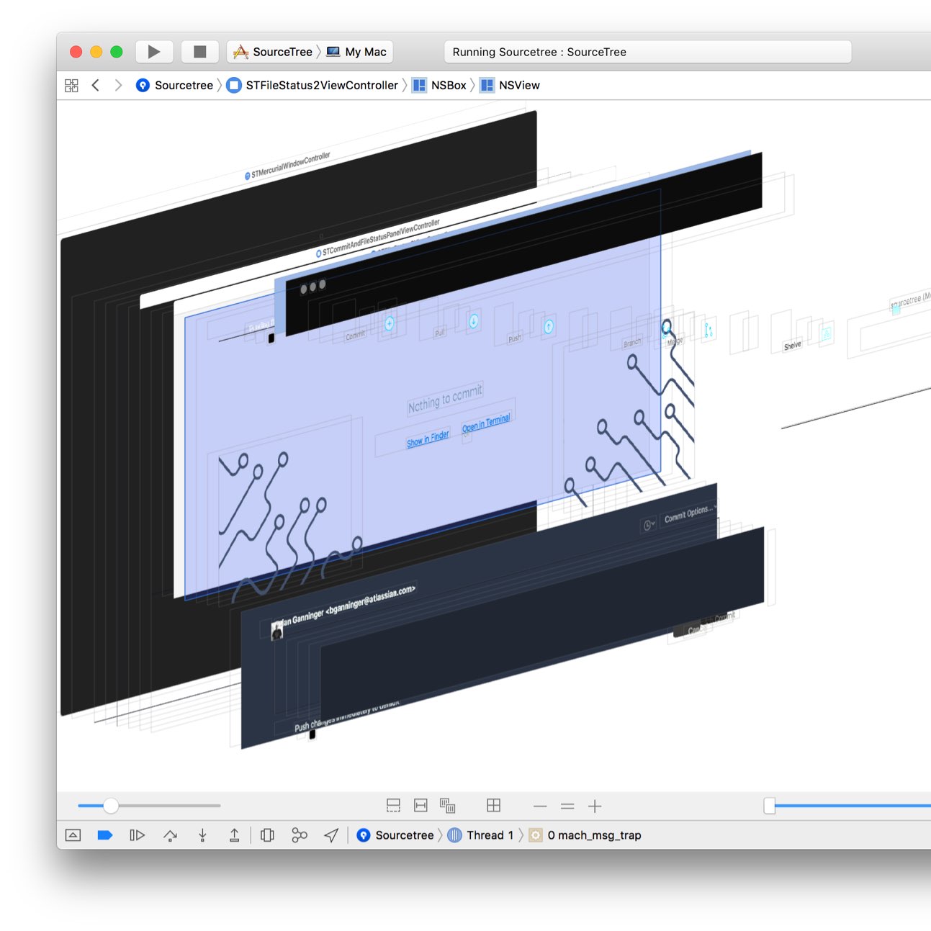Select the Push toolbar label in canvas
This screenshot has width=931, height=931.
(x=515, y=338)
